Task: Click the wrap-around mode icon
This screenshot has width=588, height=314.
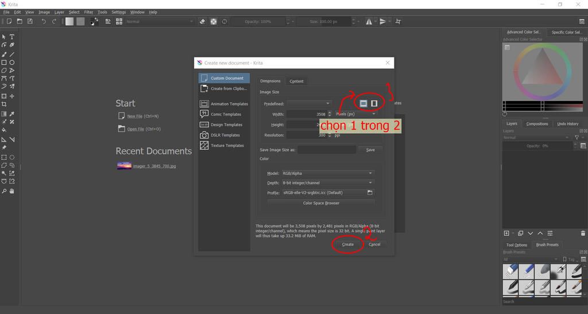Action: pos(399,21)
